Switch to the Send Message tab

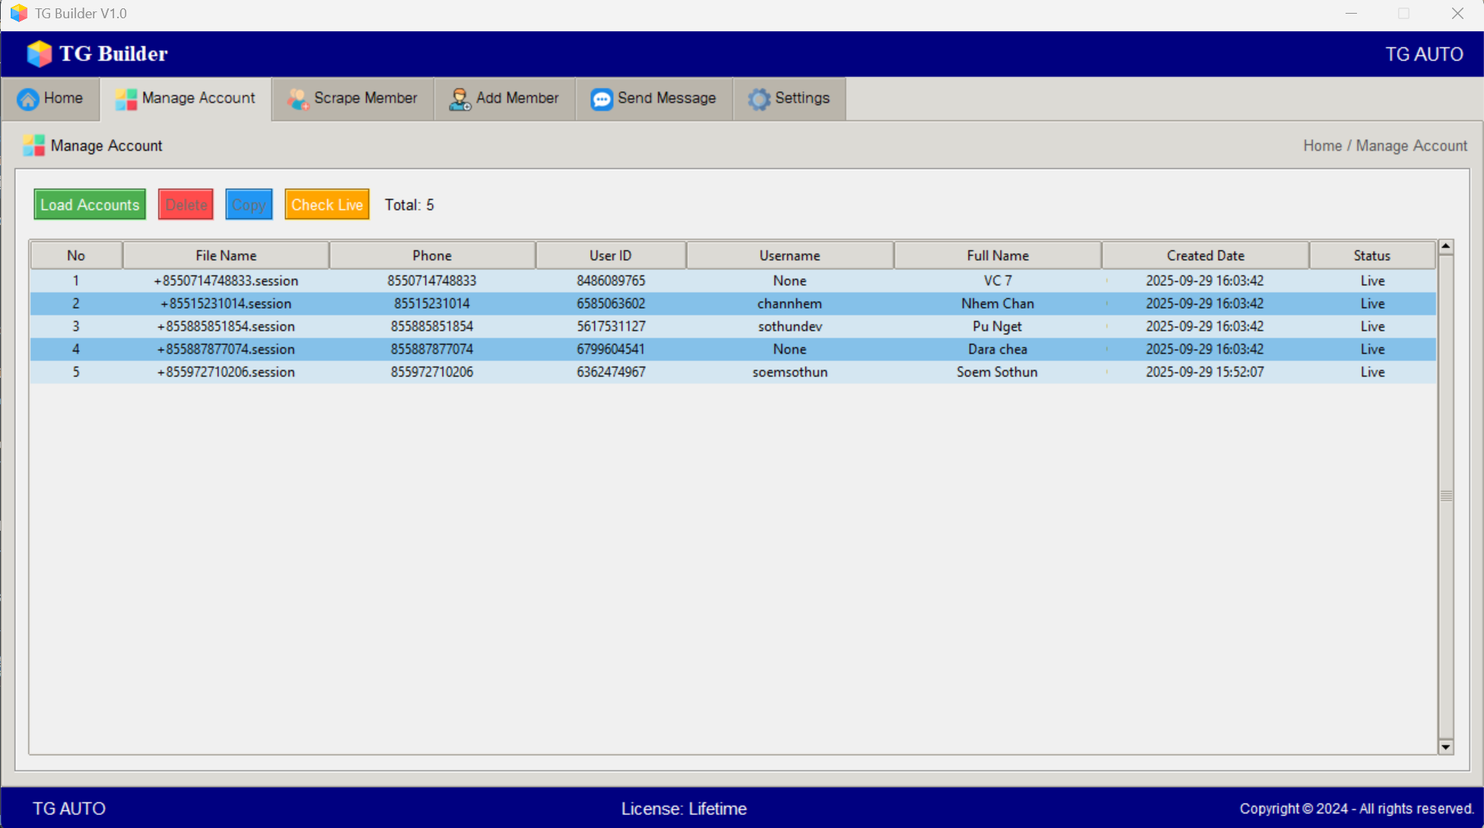tap(666, 98)
